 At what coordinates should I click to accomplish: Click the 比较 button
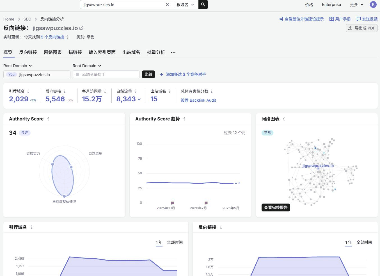pos(148,74)
